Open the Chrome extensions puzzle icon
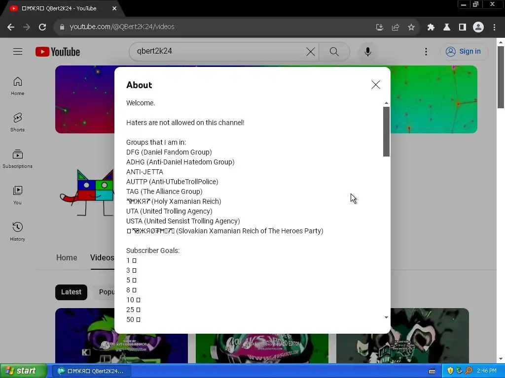The image size is (505, 378). click(x=431, y=28)
